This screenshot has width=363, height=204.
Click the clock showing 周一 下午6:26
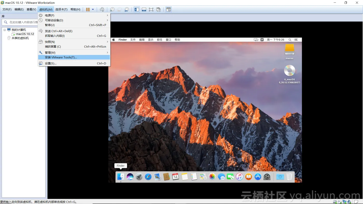tap(276, 40)
